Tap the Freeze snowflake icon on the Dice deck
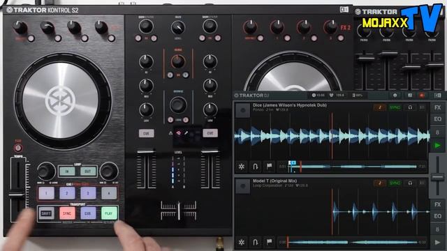447x251 pixels. click(x=242, y=167)
